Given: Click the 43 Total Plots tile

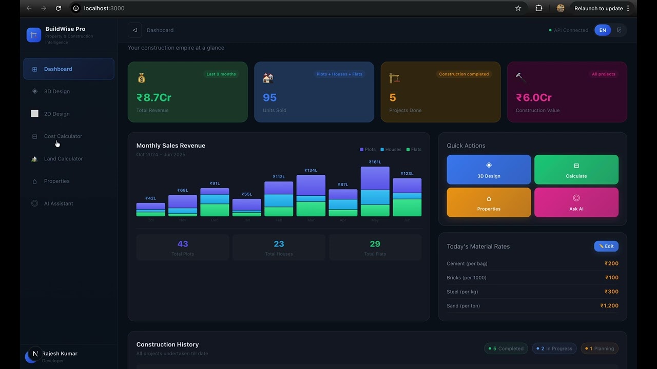Looking at the screenshot, I should click(x=183, y=248).
